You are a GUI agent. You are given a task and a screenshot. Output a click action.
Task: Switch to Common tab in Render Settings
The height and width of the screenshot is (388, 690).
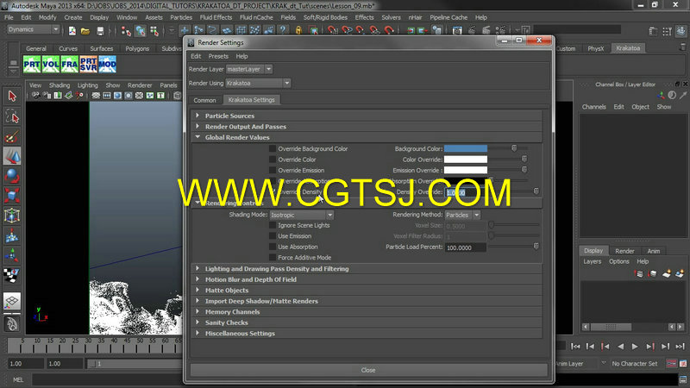(x=204, y=100)
